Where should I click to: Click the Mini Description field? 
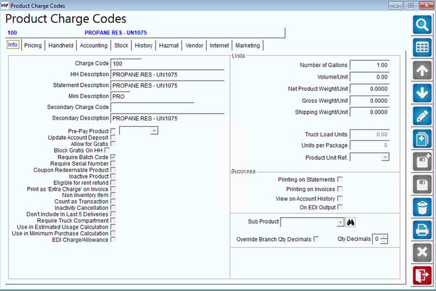click(120, 96)
